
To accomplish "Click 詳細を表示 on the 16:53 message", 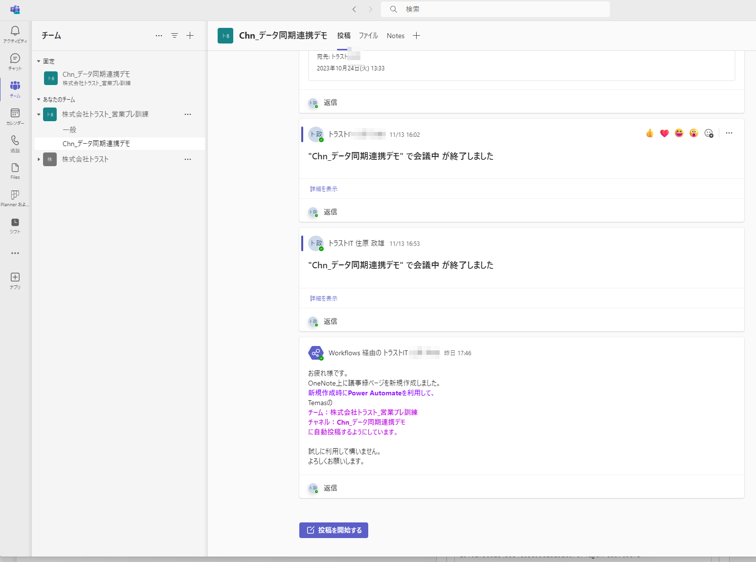I will (323, 298).
